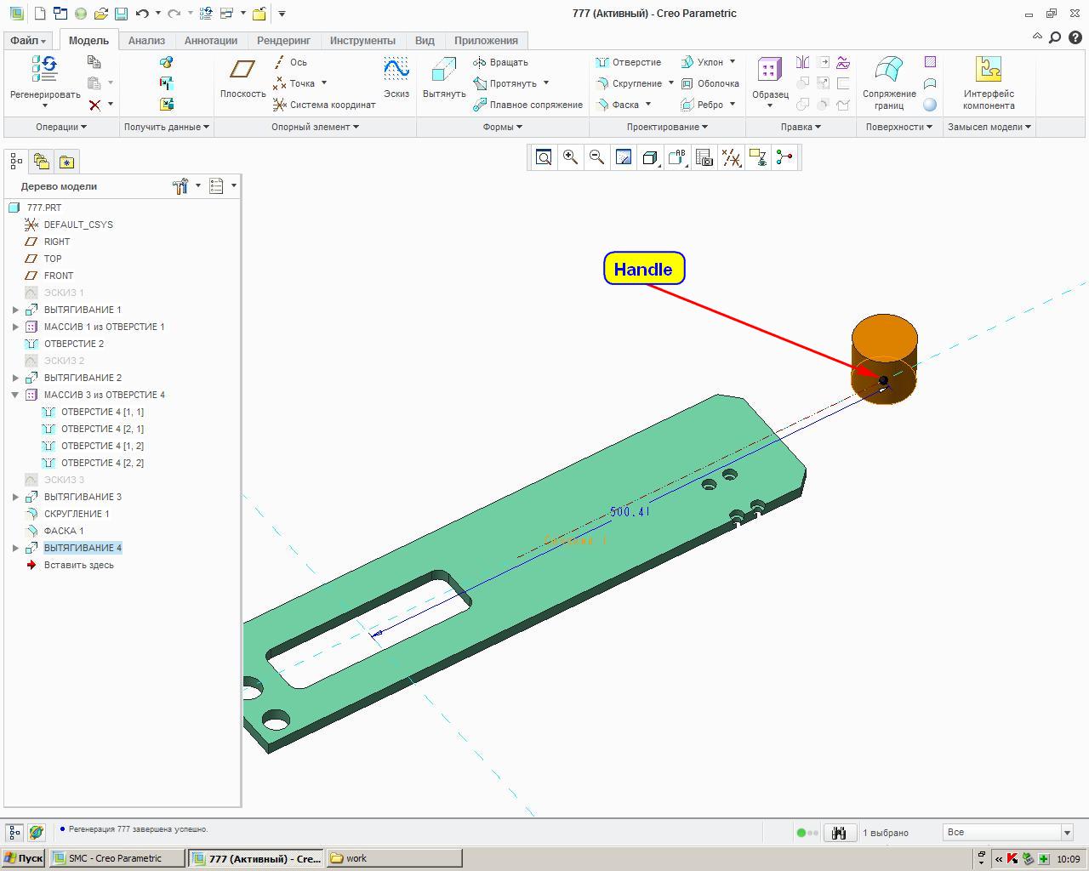Create an Ось datum axis
Screen dimensions: 1089x871
click(290, 62)
